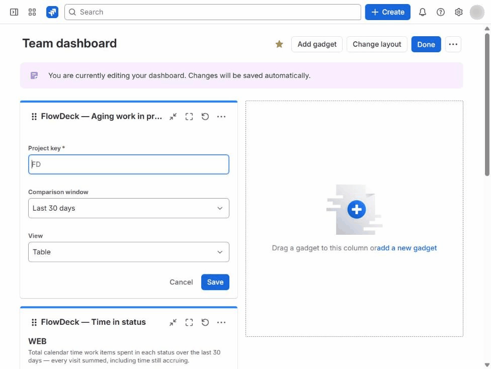This screenshot has height=369, width=491.
Task: Click the scrollbar up arrow
Action: point(487,29)
